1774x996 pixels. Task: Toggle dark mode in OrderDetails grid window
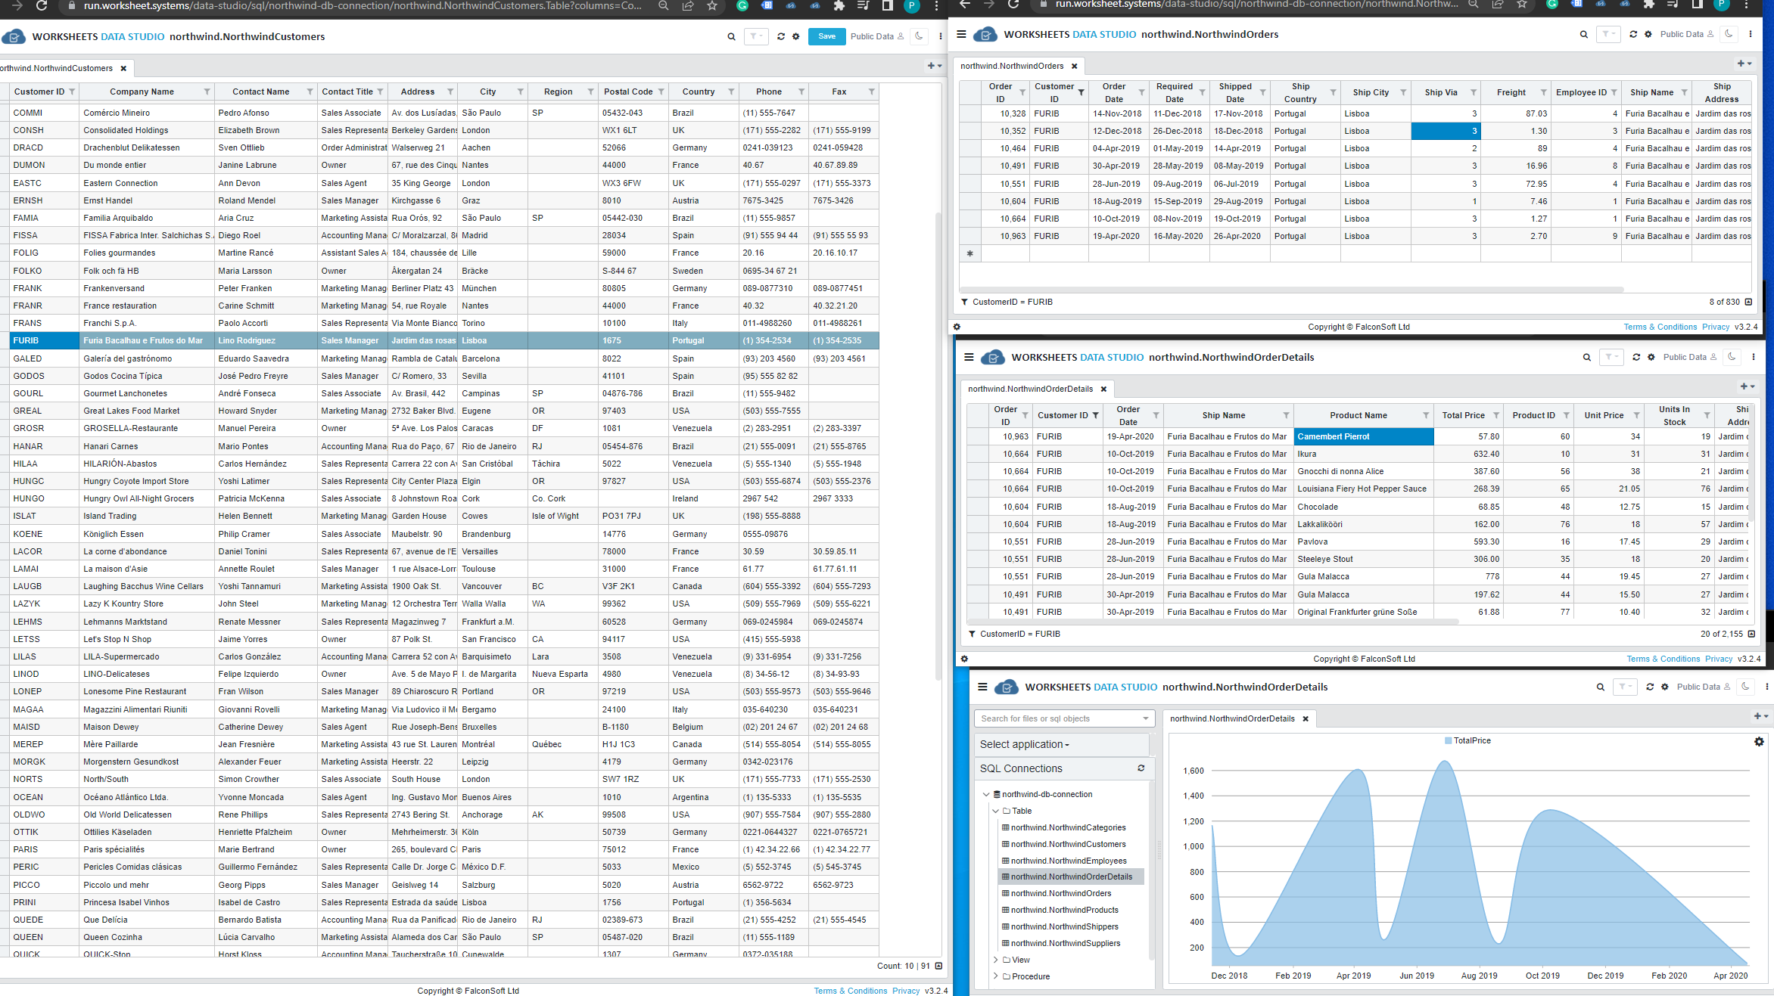coord(1732,357)
